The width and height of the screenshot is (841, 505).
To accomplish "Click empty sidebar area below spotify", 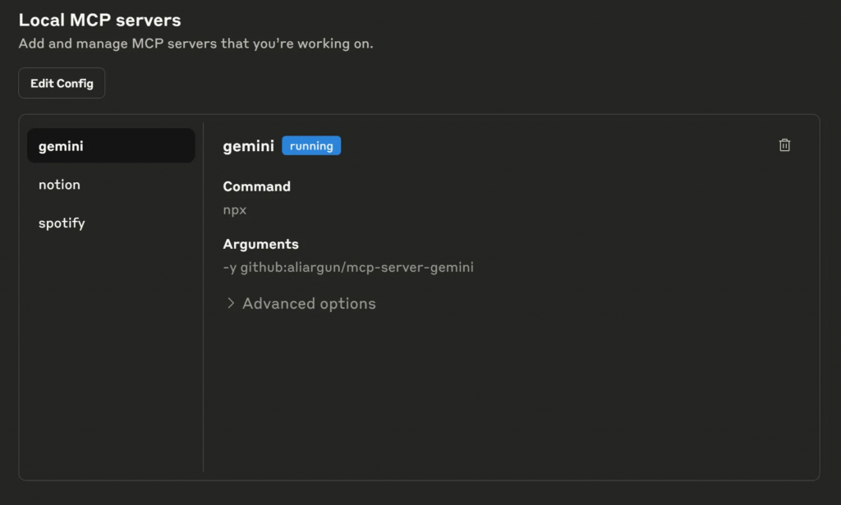I will tap(111, 345).
